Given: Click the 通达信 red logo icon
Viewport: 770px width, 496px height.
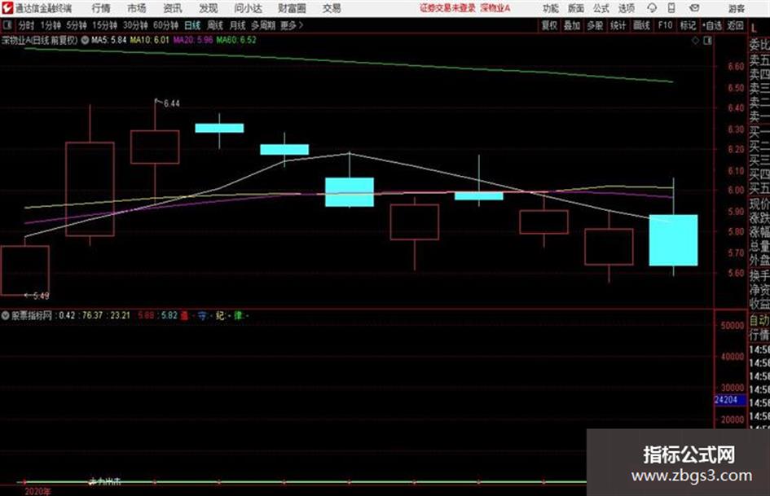Looking at the screenshot, I should click(7, 8).
